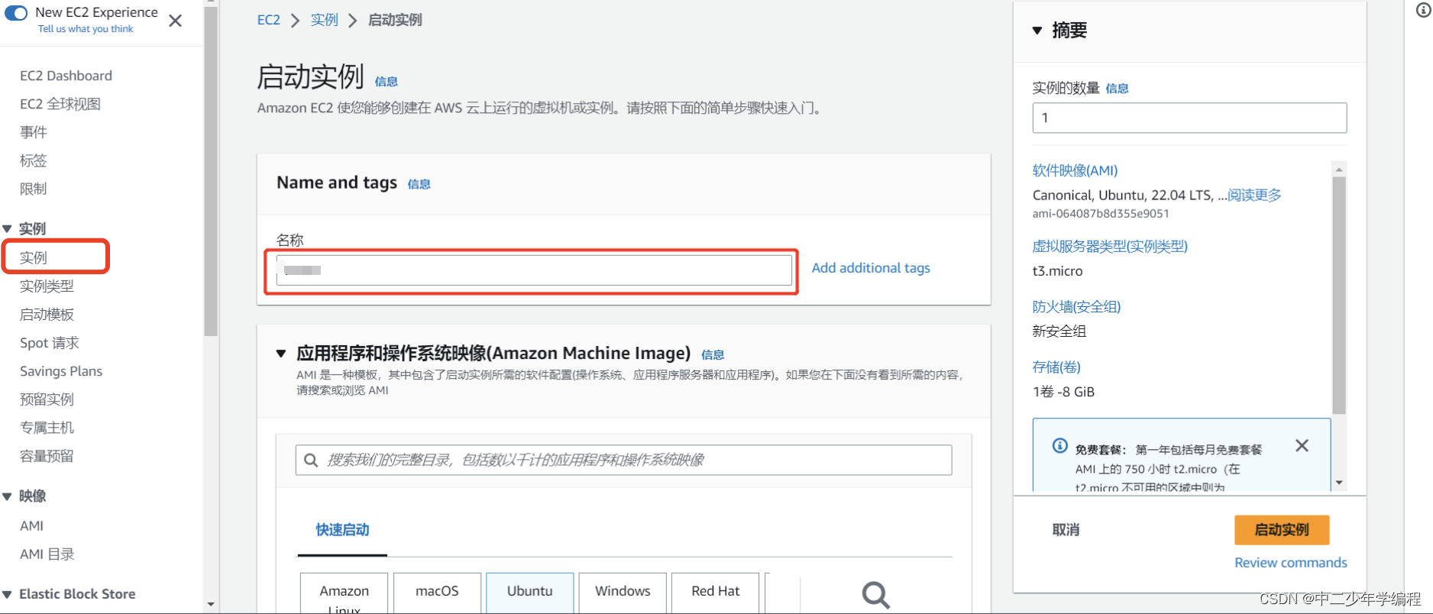Image resolution: width=1433 pixels, height=614 pixels.
Task: Open AMI in the sidebar
Action: [31, 525]
